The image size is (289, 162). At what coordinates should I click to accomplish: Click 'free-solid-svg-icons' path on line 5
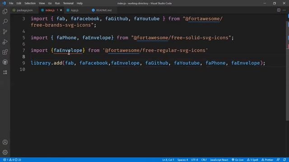200,38
